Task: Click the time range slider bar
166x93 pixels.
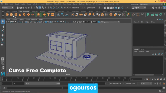Action: coord(43,84)
